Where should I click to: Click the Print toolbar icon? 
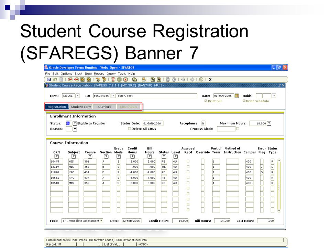tap(144, 80)
